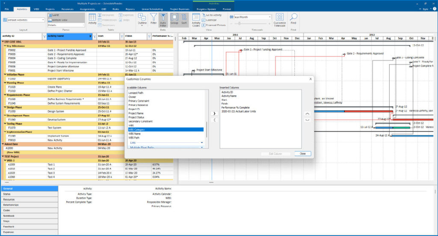Click Go to Activity in View group
The width and height of the screenshot is (438, 236).
pyautogui.click(x=212, y=15)
